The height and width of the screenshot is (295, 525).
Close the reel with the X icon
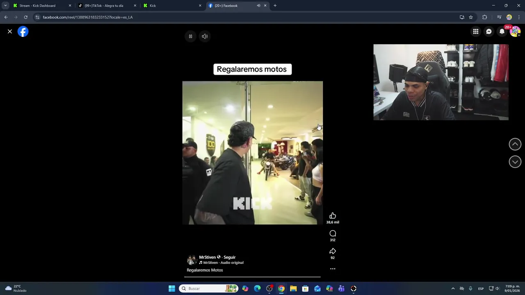pyautogui.click(x=10, y=32)
